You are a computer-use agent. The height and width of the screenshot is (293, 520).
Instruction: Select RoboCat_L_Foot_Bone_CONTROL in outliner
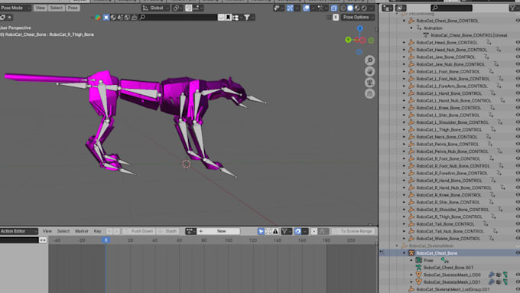(x=448, y=71)
